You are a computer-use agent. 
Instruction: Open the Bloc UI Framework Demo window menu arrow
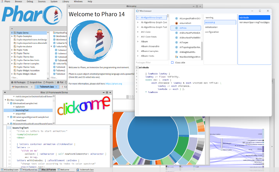pos(5,93)
